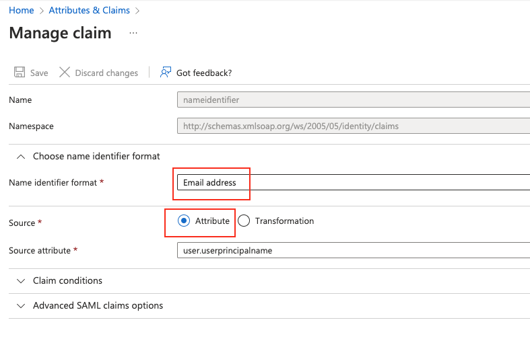Image resolution: width=530 pixels, height=349 pixels.
Task: Click the Discard changes text button
Action: point(106,73)
